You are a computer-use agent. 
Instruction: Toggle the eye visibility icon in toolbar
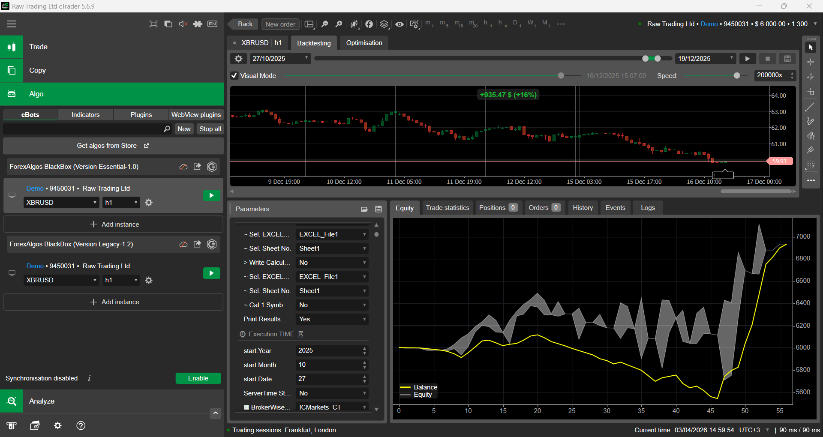[399, 24]
